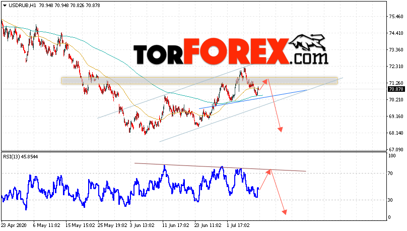Screen dimensions: 407x231
Task: Select the 23 Jun 11:02 time label
Action: tap(208, 225)
